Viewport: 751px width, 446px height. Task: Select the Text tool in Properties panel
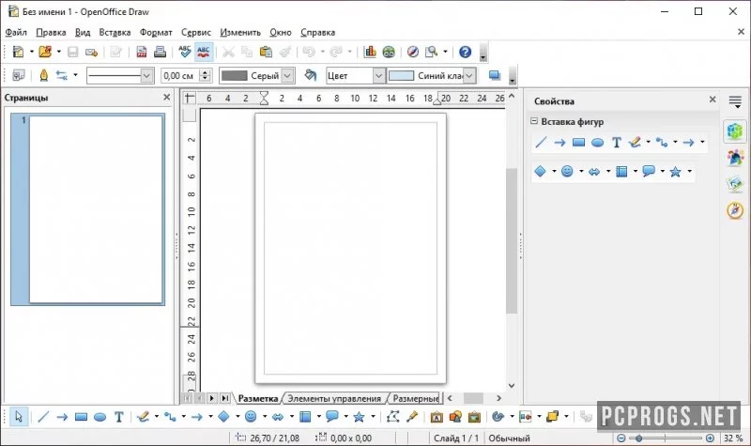tap(617, 143)
